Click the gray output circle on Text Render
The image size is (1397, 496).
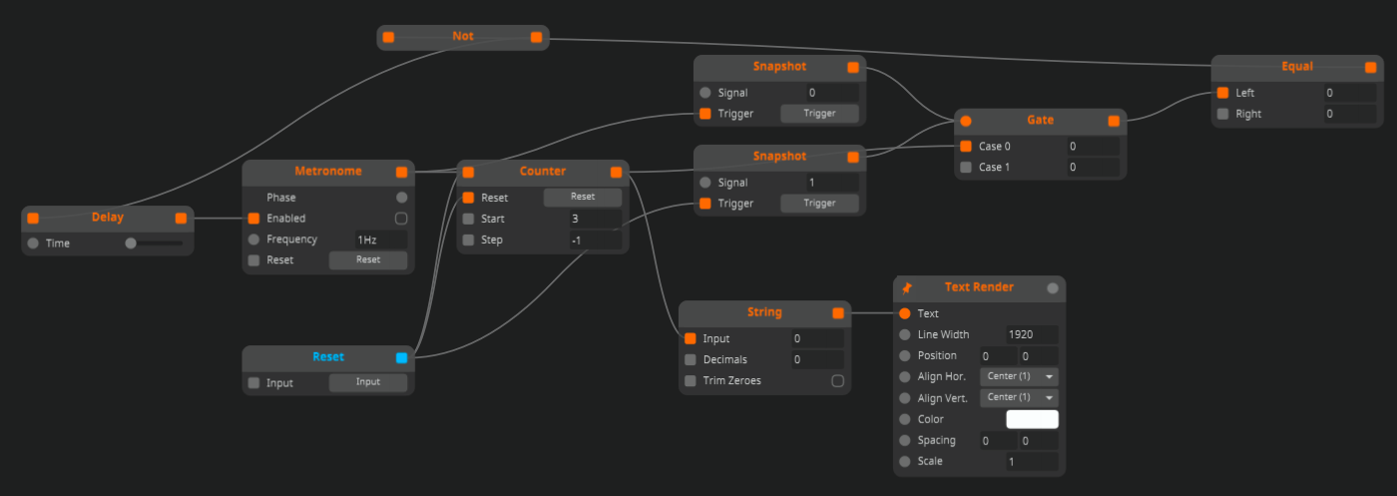tap(1052, 288)
